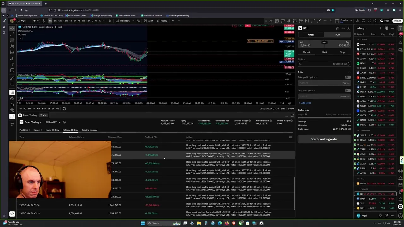The width and height of the screenshot is (404, 227).
Task: Open the Trade button in top bar
Action: point(385,21)
